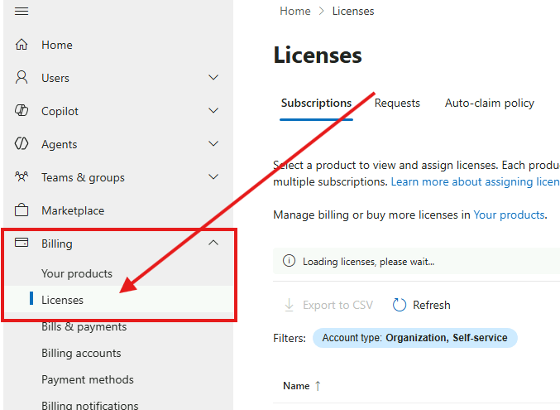This screenshot has width=560, height=410.
Task: Click the Agents icon in sidebar
Action: pos(22,144)
